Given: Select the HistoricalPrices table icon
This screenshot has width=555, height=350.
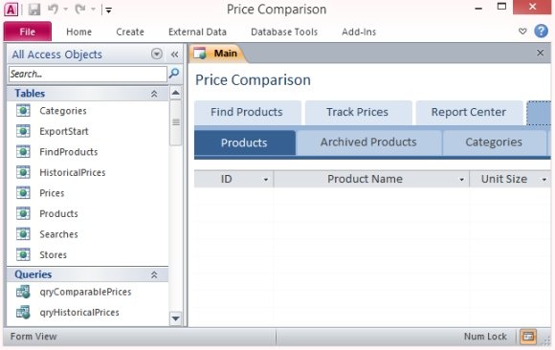Looking at the screenshot, I should [23, 172].
